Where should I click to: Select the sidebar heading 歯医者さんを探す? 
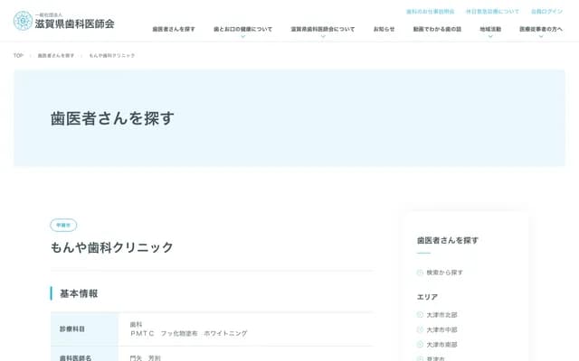tap(448, 241)
